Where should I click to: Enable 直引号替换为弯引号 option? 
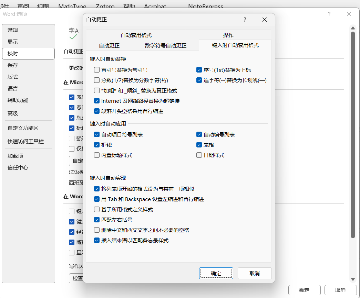point(97,69)
